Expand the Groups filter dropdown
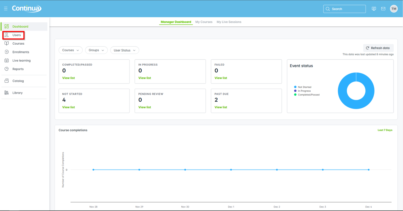403x211 pixels. 96,50
